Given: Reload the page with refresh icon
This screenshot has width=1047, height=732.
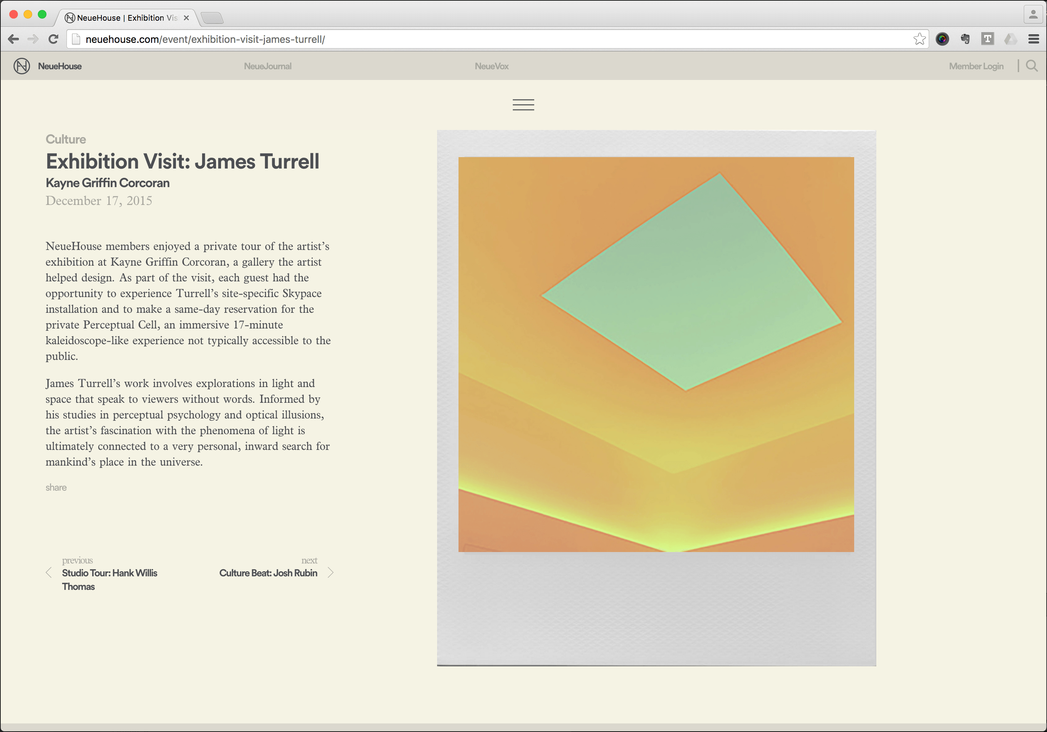Looking at the screenshot, I should point(53,39).
